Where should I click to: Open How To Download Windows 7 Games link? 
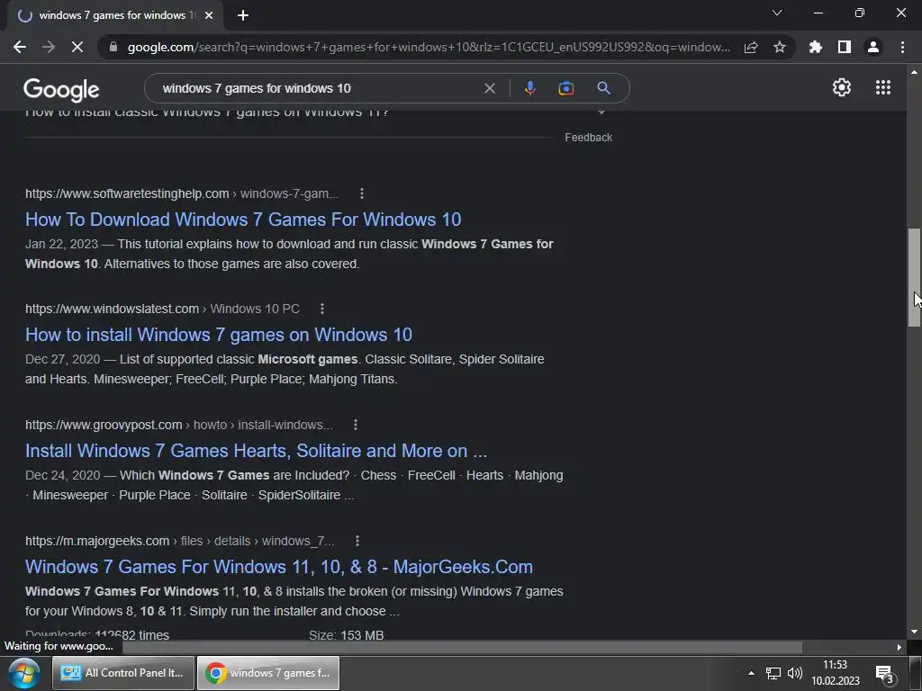[243, 220]
